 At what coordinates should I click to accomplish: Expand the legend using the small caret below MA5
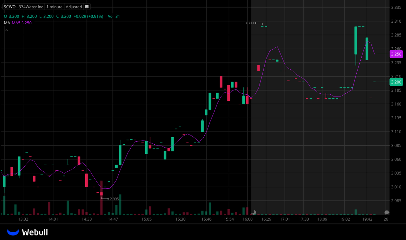pos(6,30)
